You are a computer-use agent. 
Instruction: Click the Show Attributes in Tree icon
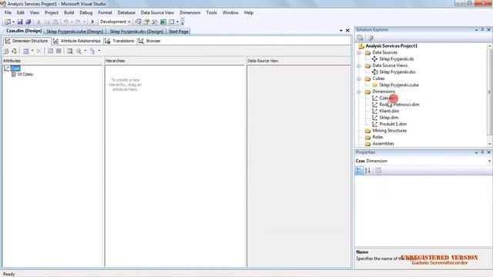click(x=50, y=51)
